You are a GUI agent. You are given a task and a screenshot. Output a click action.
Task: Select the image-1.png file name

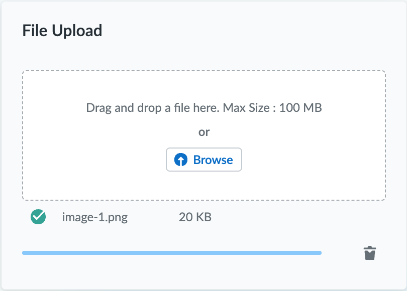(x=94, y=217)
